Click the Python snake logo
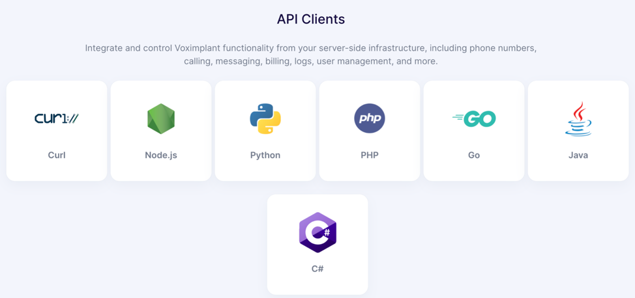The width and height of the screenshot is (635, 298). (x=265, y=118)
